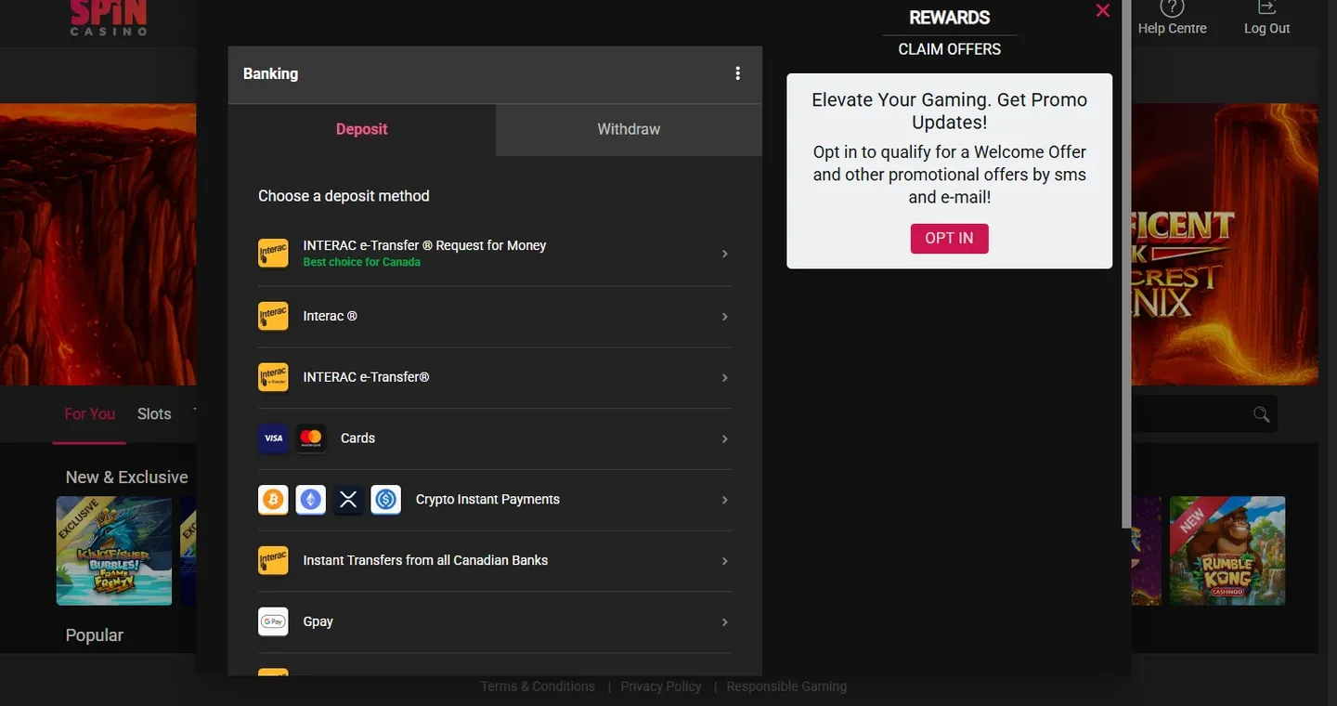The image size is (1337, 706).
Task: Click the 'Choose a deposit method' heading
Action: click(344, 196)
